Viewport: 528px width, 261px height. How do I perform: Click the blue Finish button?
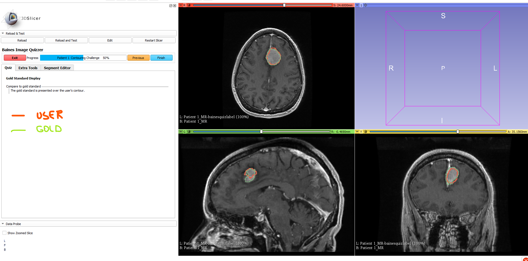[161, 58]
